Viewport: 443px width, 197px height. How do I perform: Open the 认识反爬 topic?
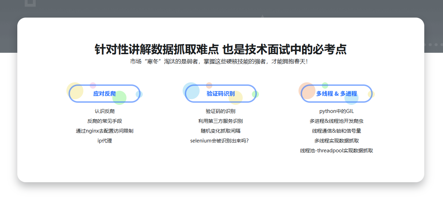(105, 111)
